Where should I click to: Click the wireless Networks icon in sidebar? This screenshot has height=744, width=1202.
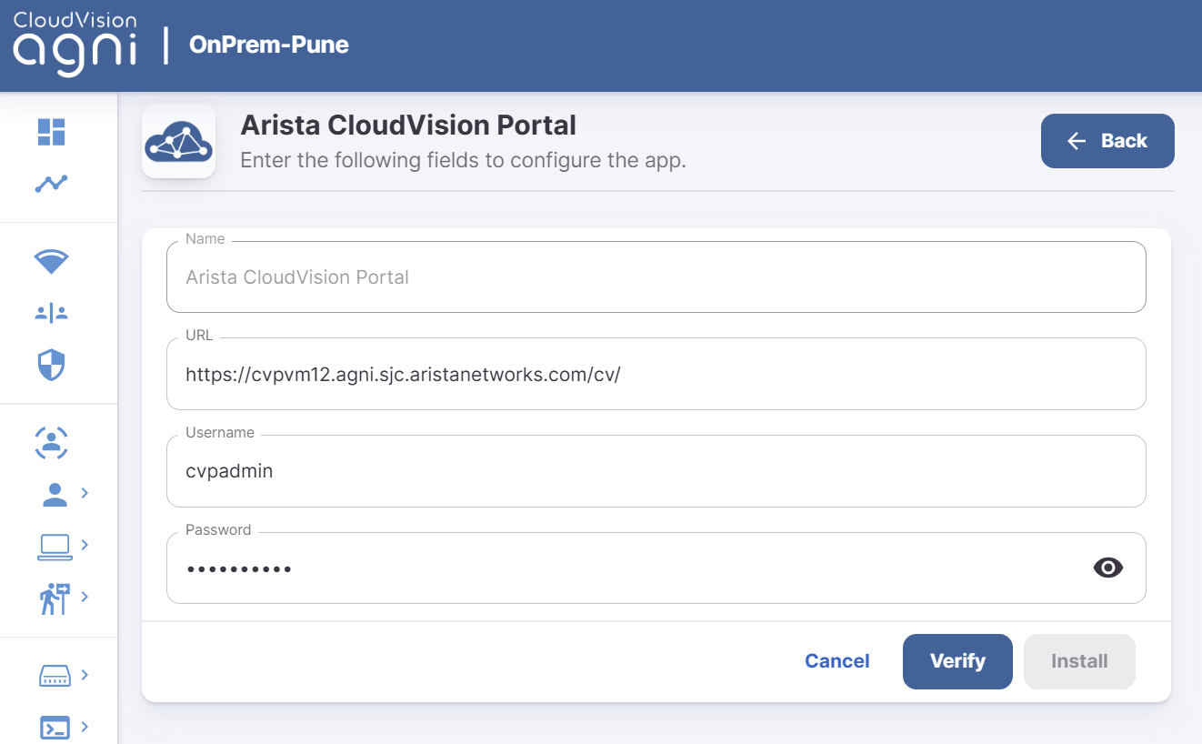(50, 261)
